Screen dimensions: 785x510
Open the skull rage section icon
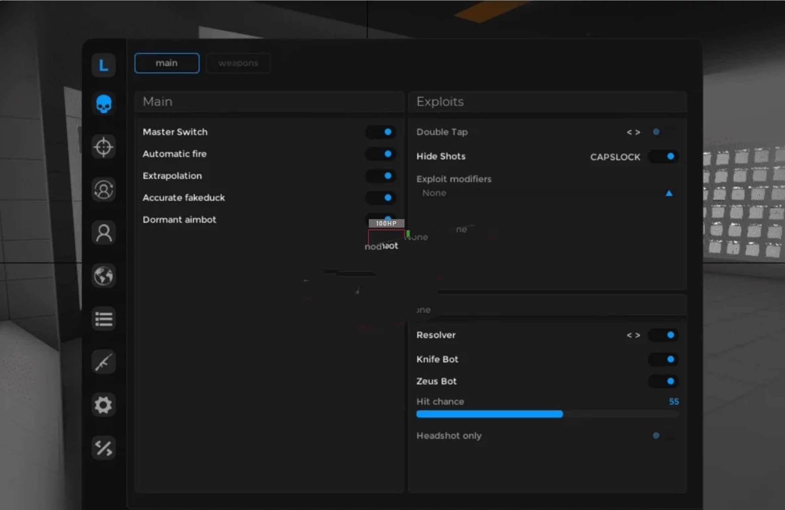coord(103,104)
